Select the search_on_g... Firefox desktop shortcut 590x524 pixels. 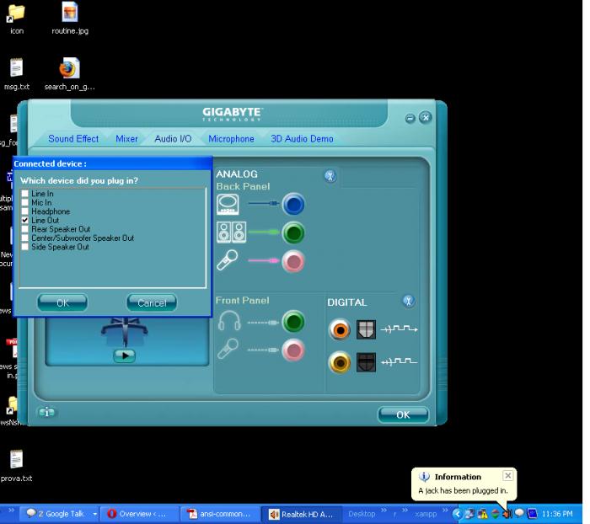coord(70,74)
